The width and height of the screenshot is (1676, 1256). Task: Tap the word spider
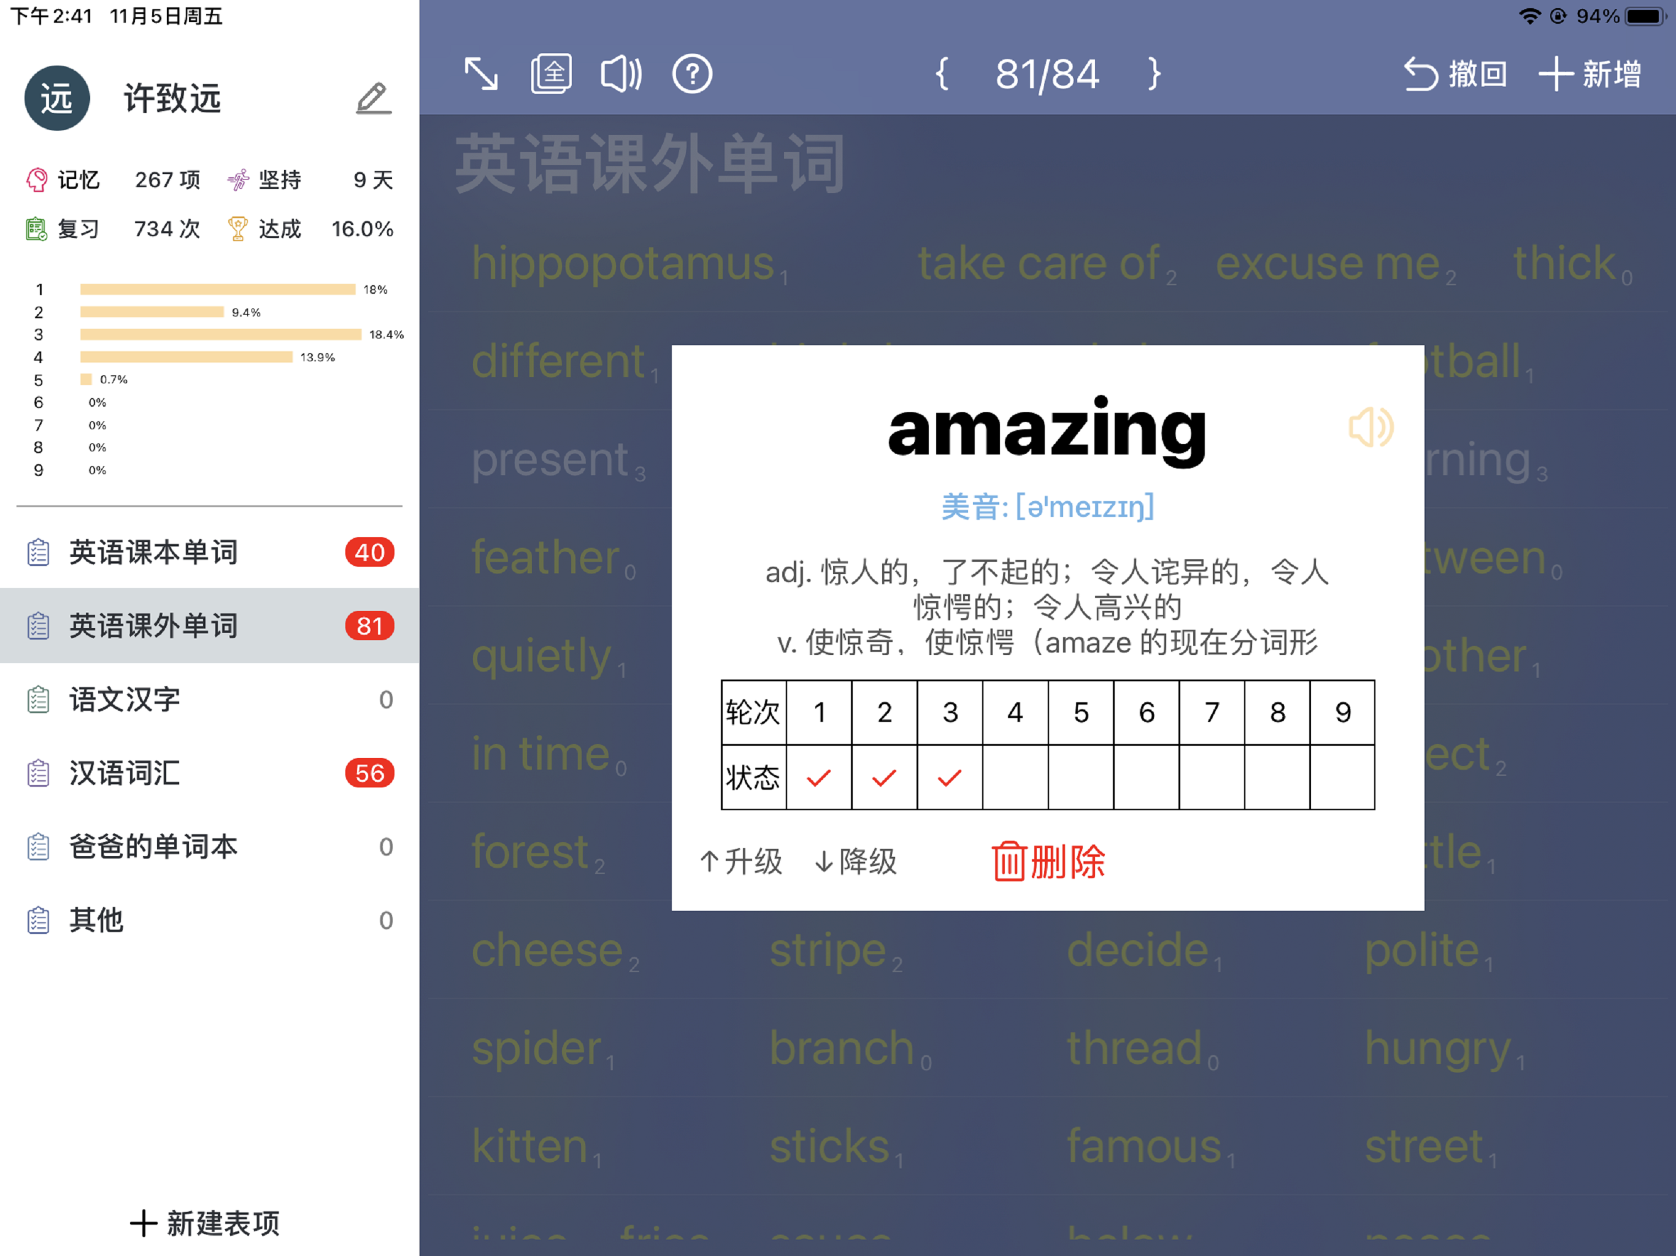coord(537,1050)
